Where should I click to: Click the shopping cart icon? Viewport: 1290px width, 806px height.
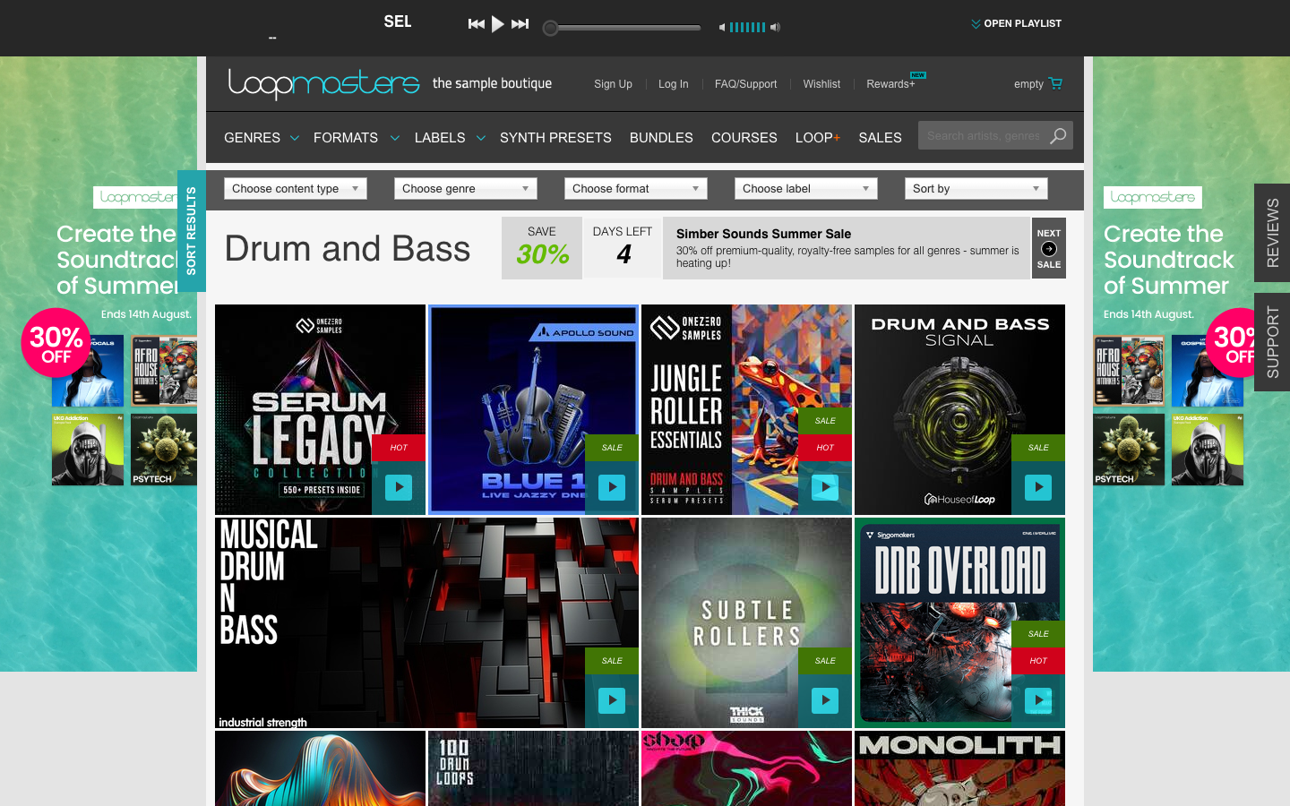point(1055,83)
